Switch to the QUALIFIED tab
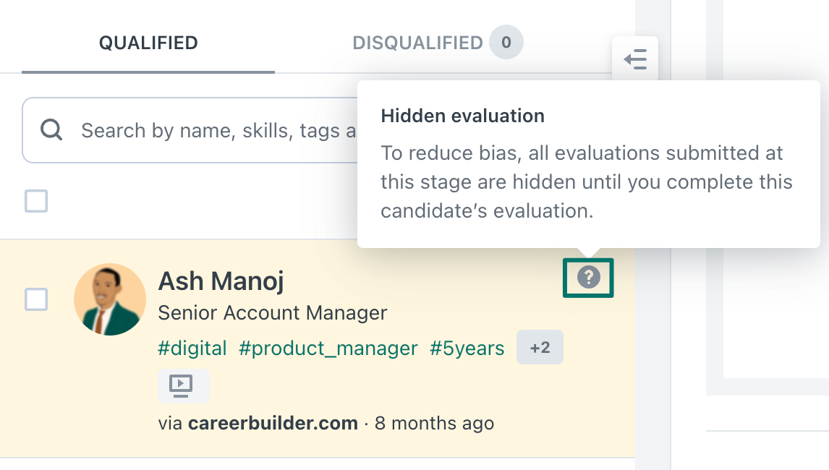Image resolution: width=829 pixels, height=470 pixels. tap(148, 43)
